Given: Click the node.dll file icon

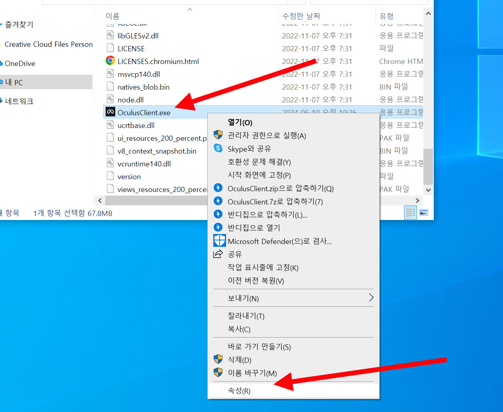Looking at the screenshot, I should (x=110, y=99).
